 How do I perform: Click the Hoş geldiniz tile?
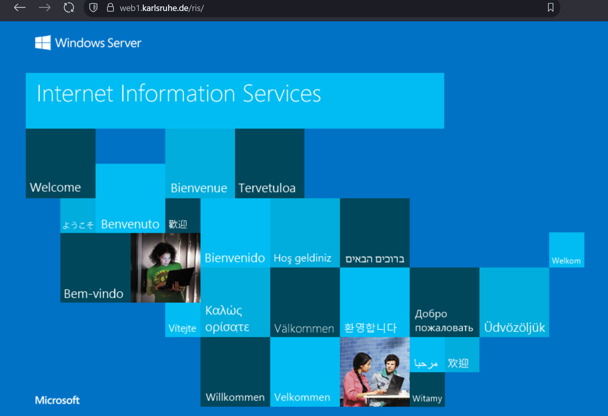[305, 233]
